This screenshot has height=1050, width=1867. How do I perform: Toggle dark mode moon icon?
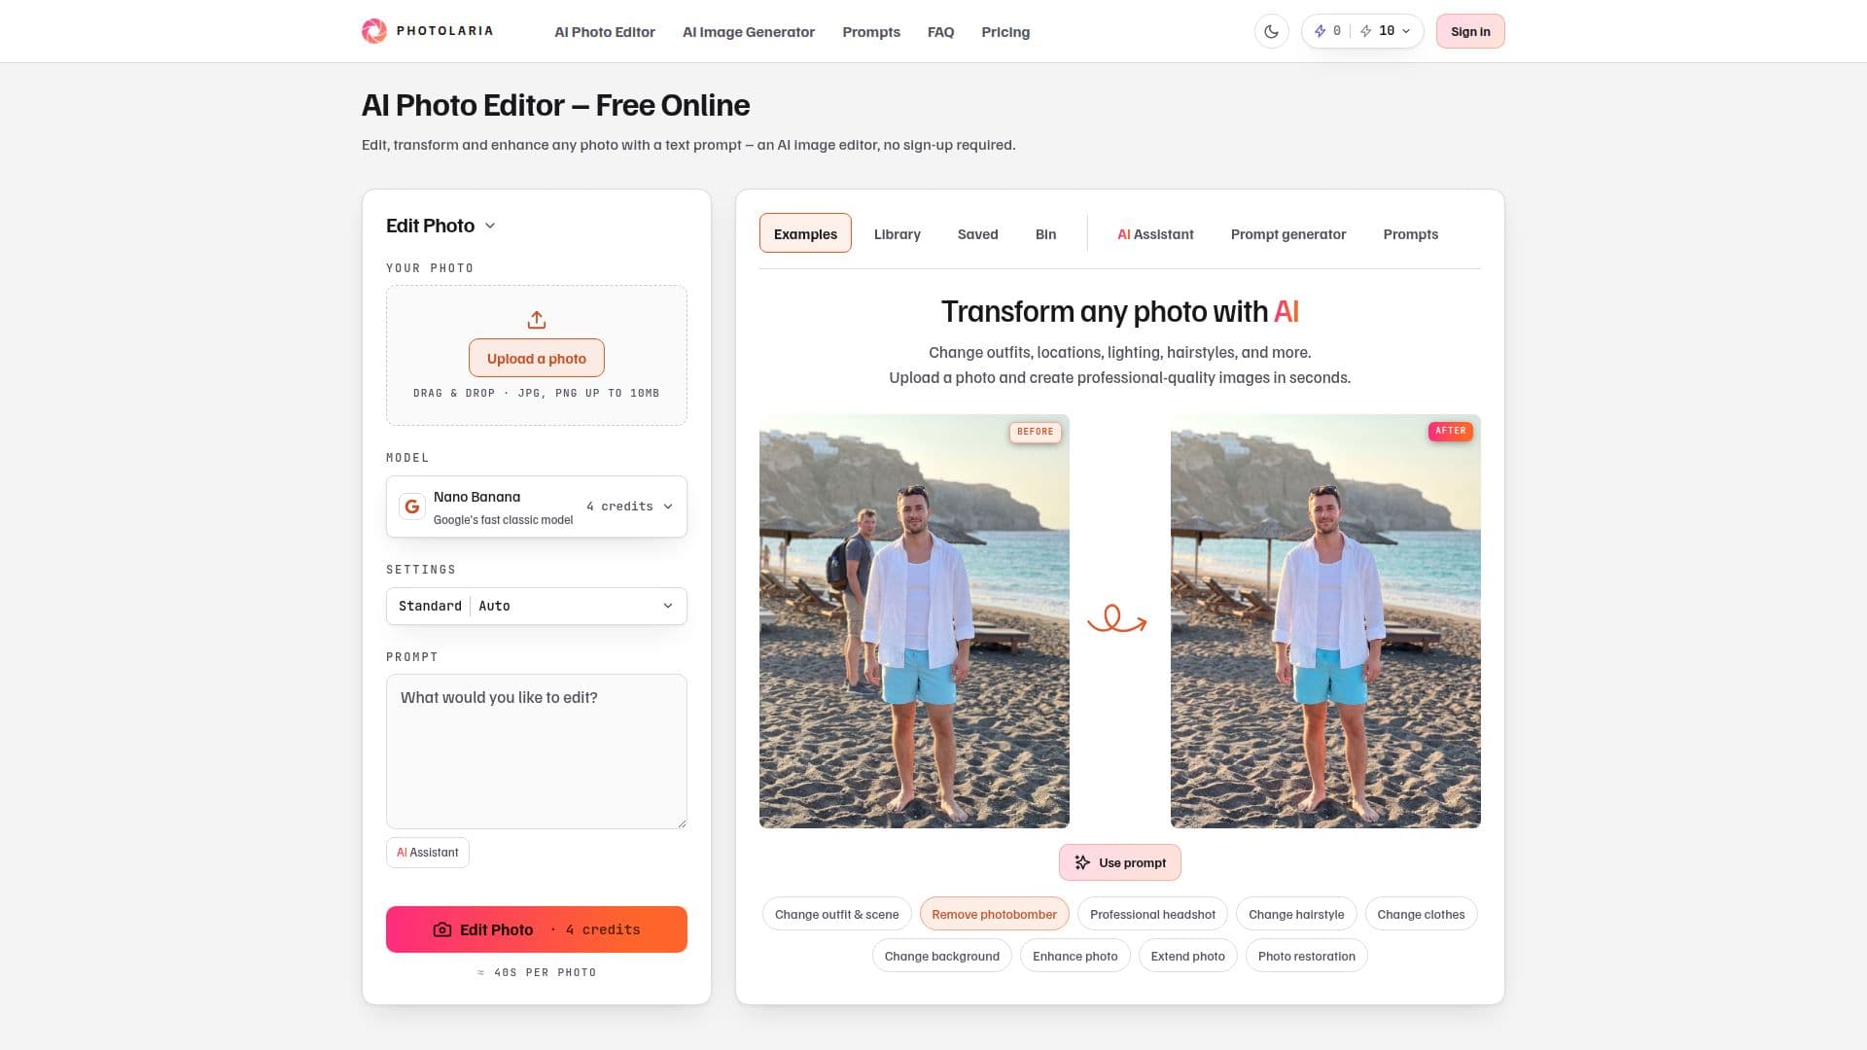[x=1271, y=31]
